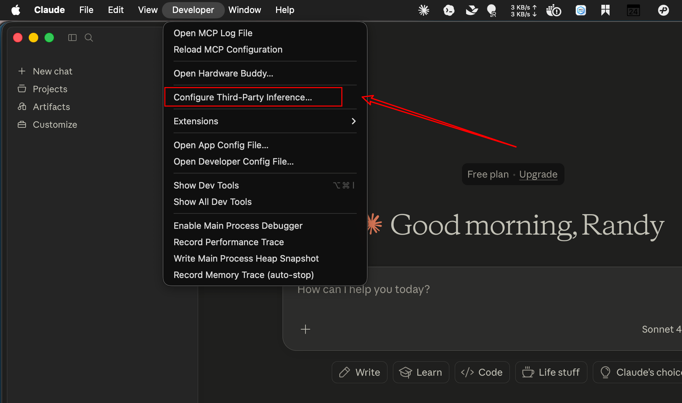Open the Sonnet model selector

(661, 329)
